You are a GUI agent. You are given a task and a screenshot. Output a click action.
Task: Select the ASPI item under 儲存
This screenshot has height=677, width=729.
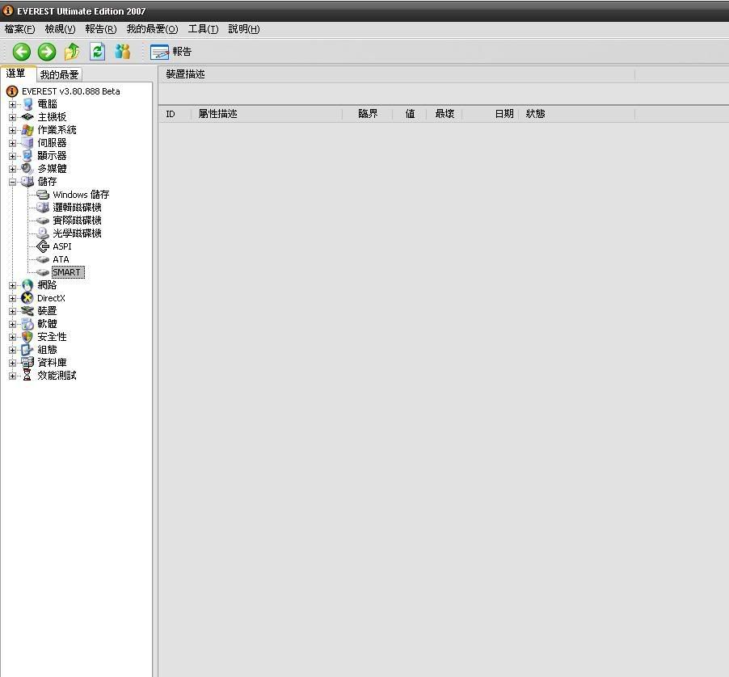[61, 246]
